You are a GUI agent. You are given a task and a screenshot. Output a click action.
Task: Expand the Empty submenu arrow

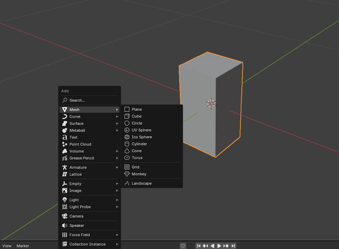coord(117,184)
